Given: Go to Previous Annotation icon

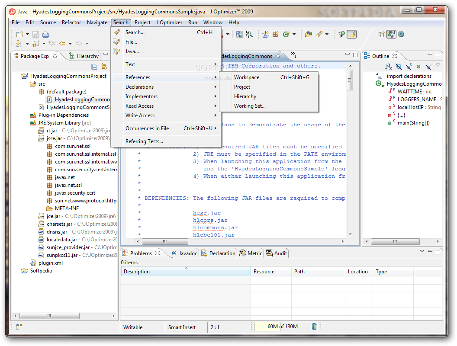Looking at the screenshot, I should [35, 44].
